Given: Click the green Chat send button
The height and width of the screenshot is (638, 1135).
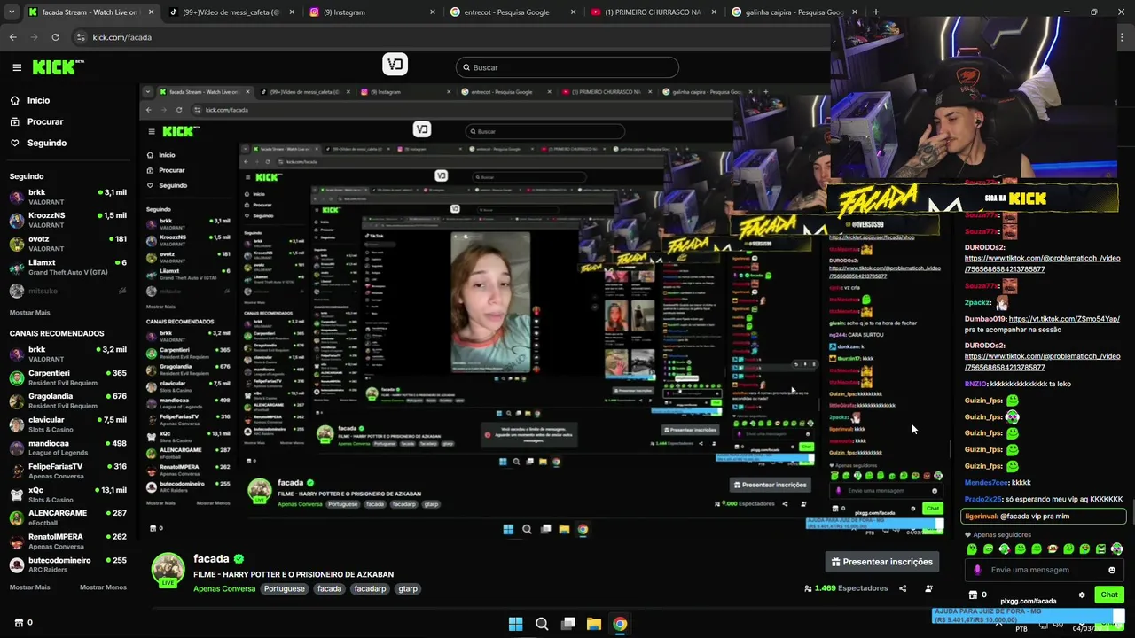Looking at the screenshot, I should [x=1109, y=595].
